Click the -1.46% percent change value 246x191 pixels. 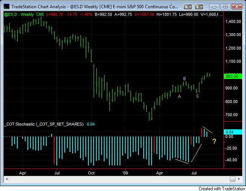point(86,14)
